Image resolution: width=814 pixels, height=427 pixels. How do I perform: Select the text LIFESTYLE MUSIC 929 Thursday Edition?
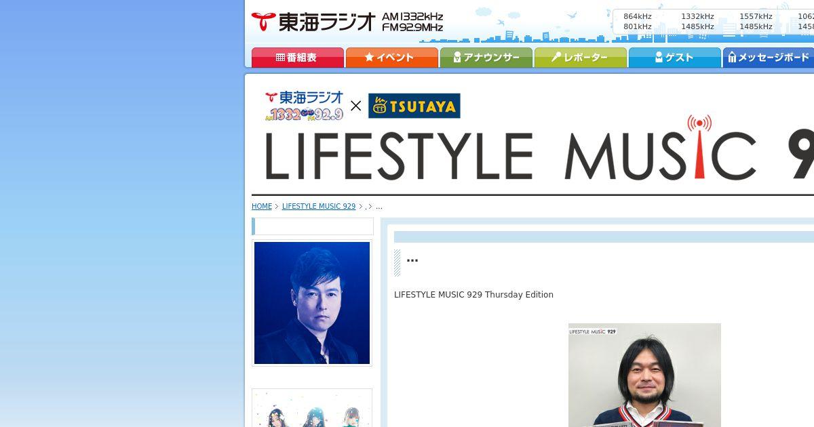(x=473, y=295)
